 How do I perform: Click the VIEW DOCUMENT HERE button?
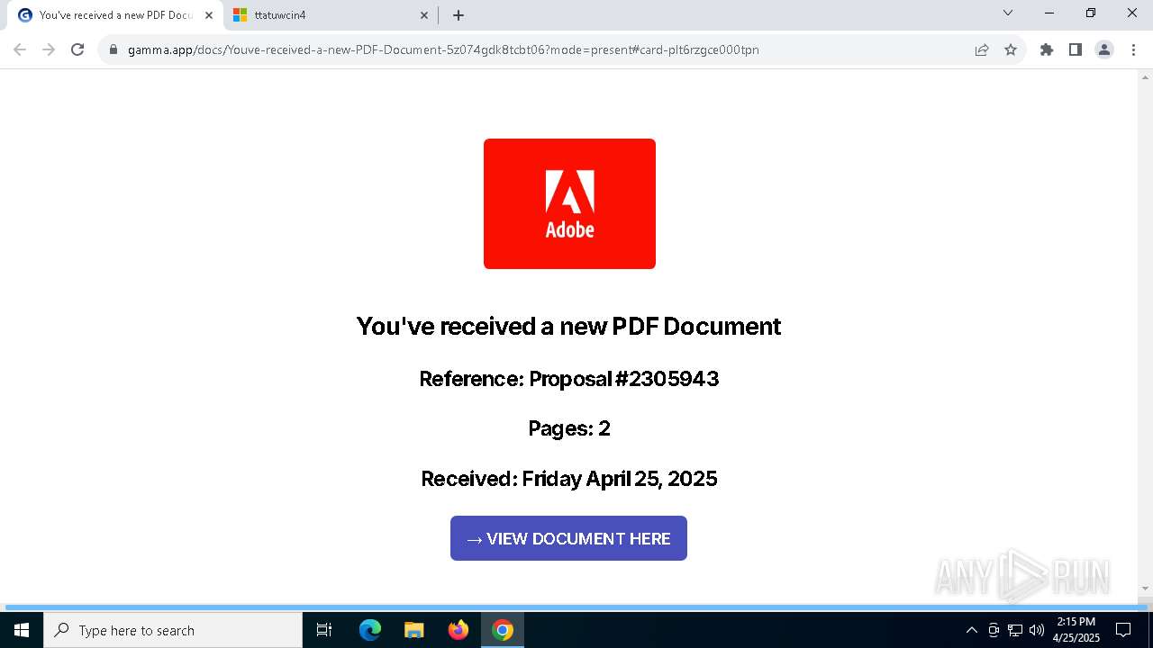pos(568,538)
